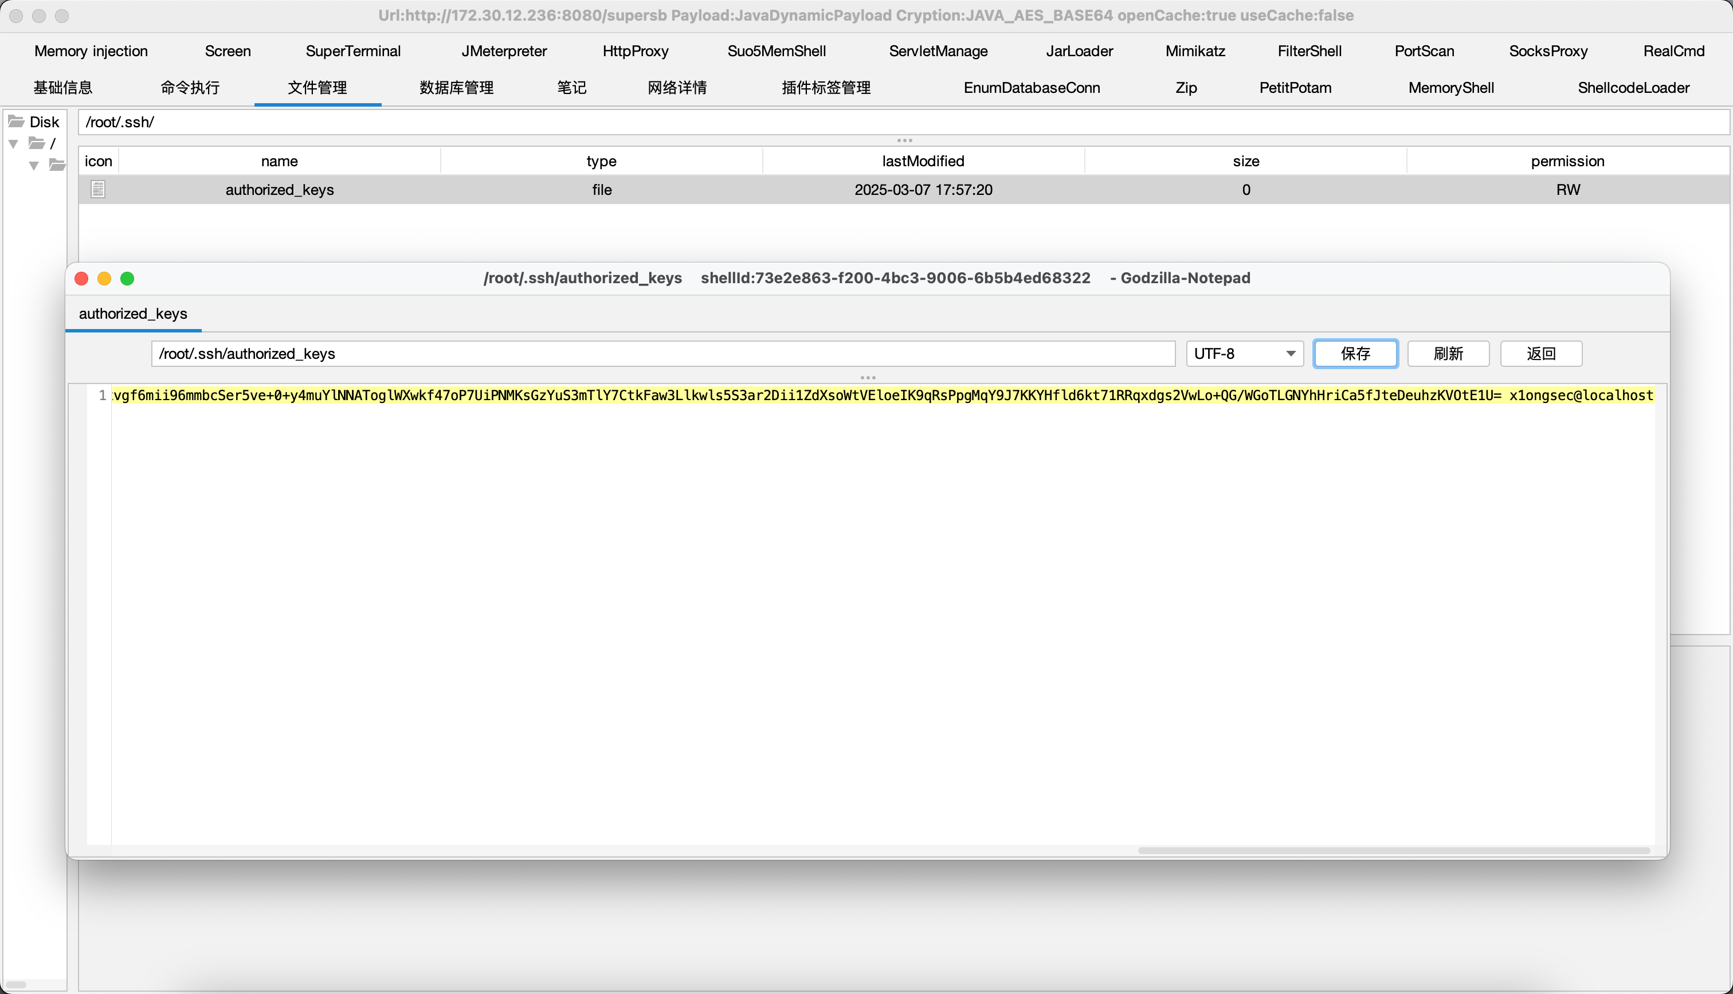Click the authorized_keys file icon
The width and height of the screenshot is (1733, 994).
click(97, 189)
